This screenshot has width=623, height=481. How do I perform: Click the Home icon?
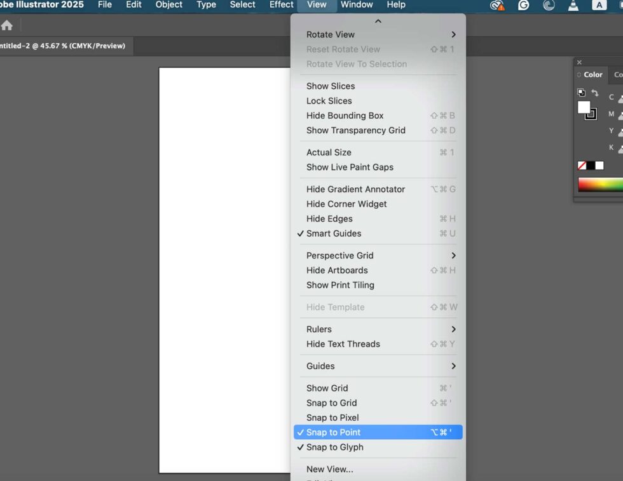tap(6, 26)
